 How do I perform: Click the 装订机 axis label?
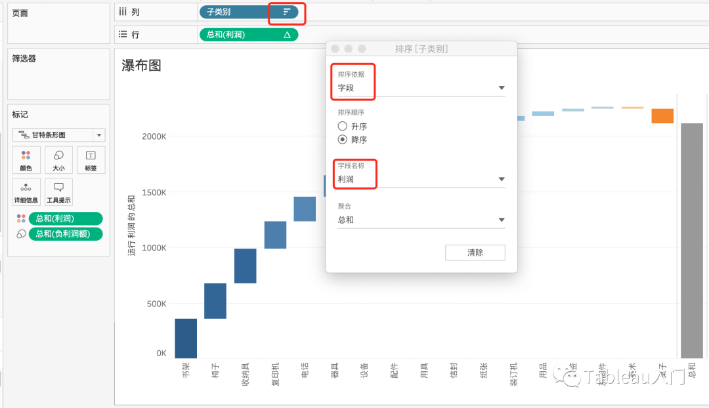(513, 374)
